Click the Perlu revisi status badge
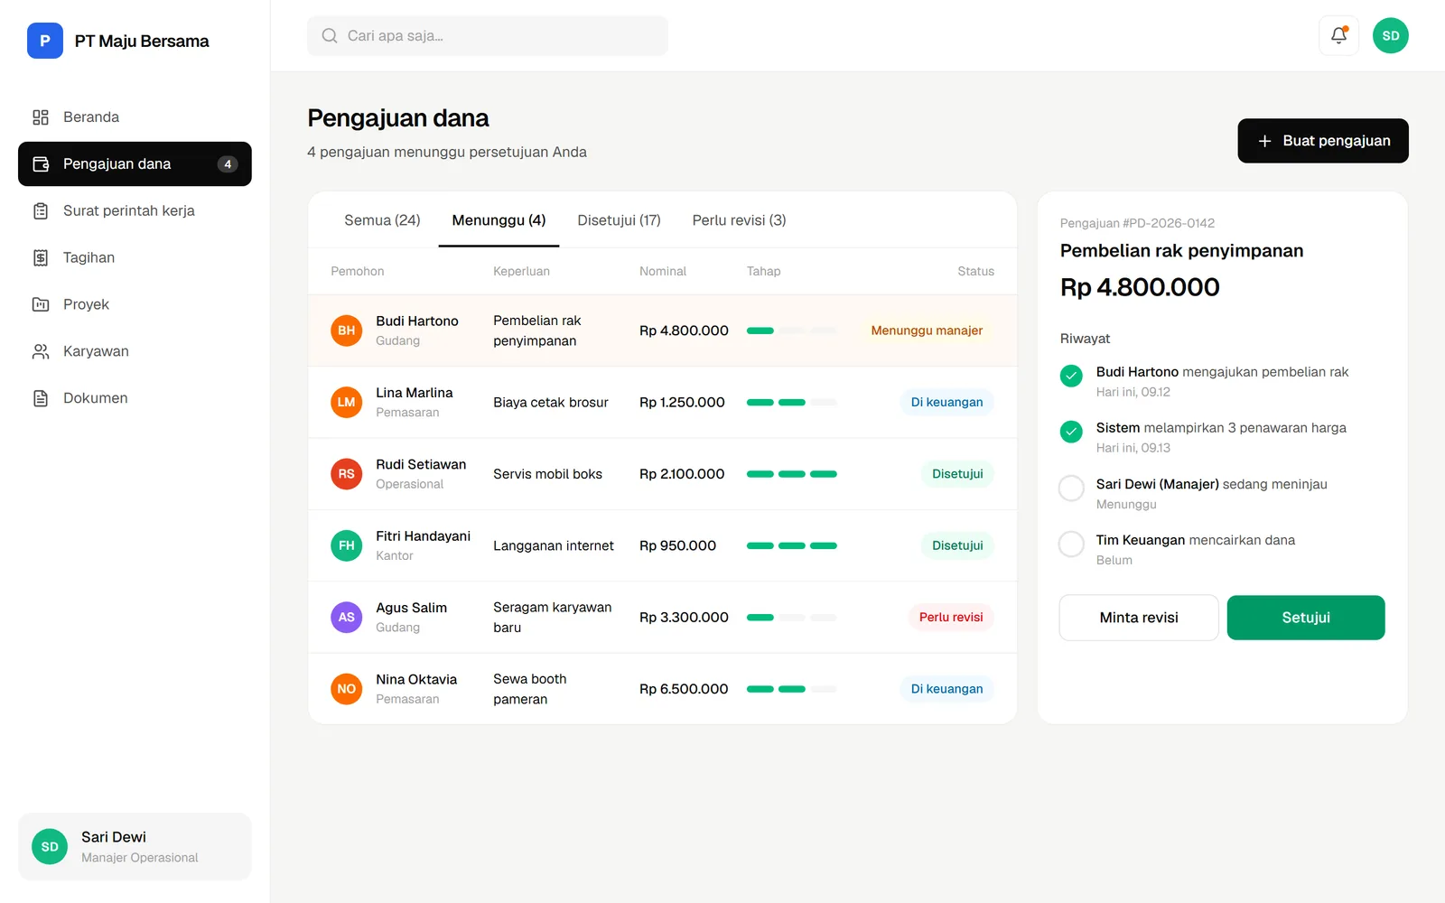The image size is (1445, 903). tap(951, 617)
